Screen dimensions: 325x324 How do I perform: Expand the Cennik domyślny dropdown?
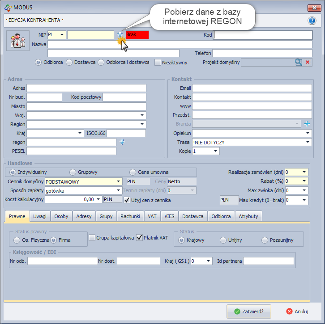[118, 181]
